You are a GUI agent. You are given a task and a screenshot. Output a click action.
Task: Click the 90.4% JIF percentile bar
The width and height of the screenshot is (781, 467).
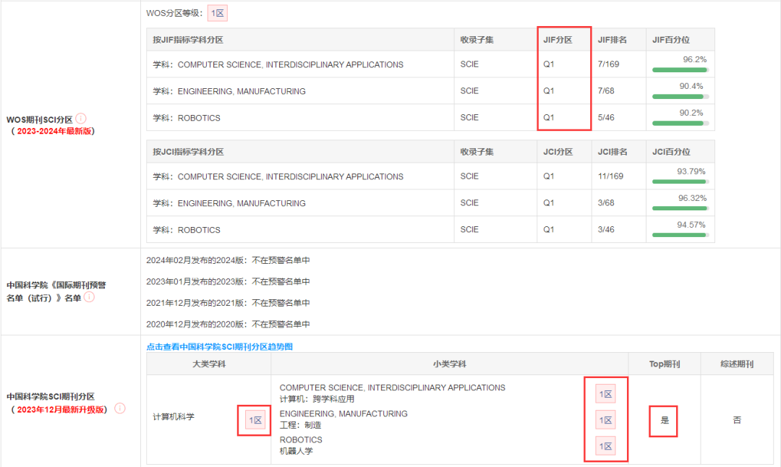click(680, 97)
